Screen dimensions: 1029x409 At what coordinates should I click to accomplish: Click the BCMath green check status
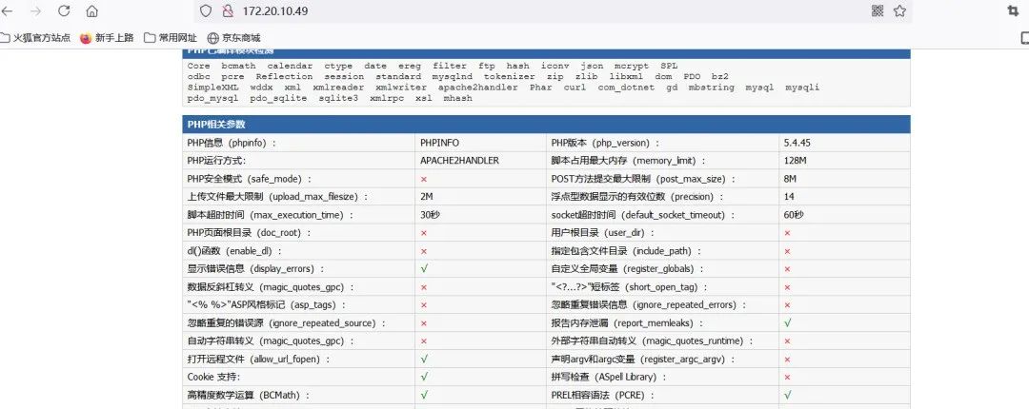[x=425, y=396]
